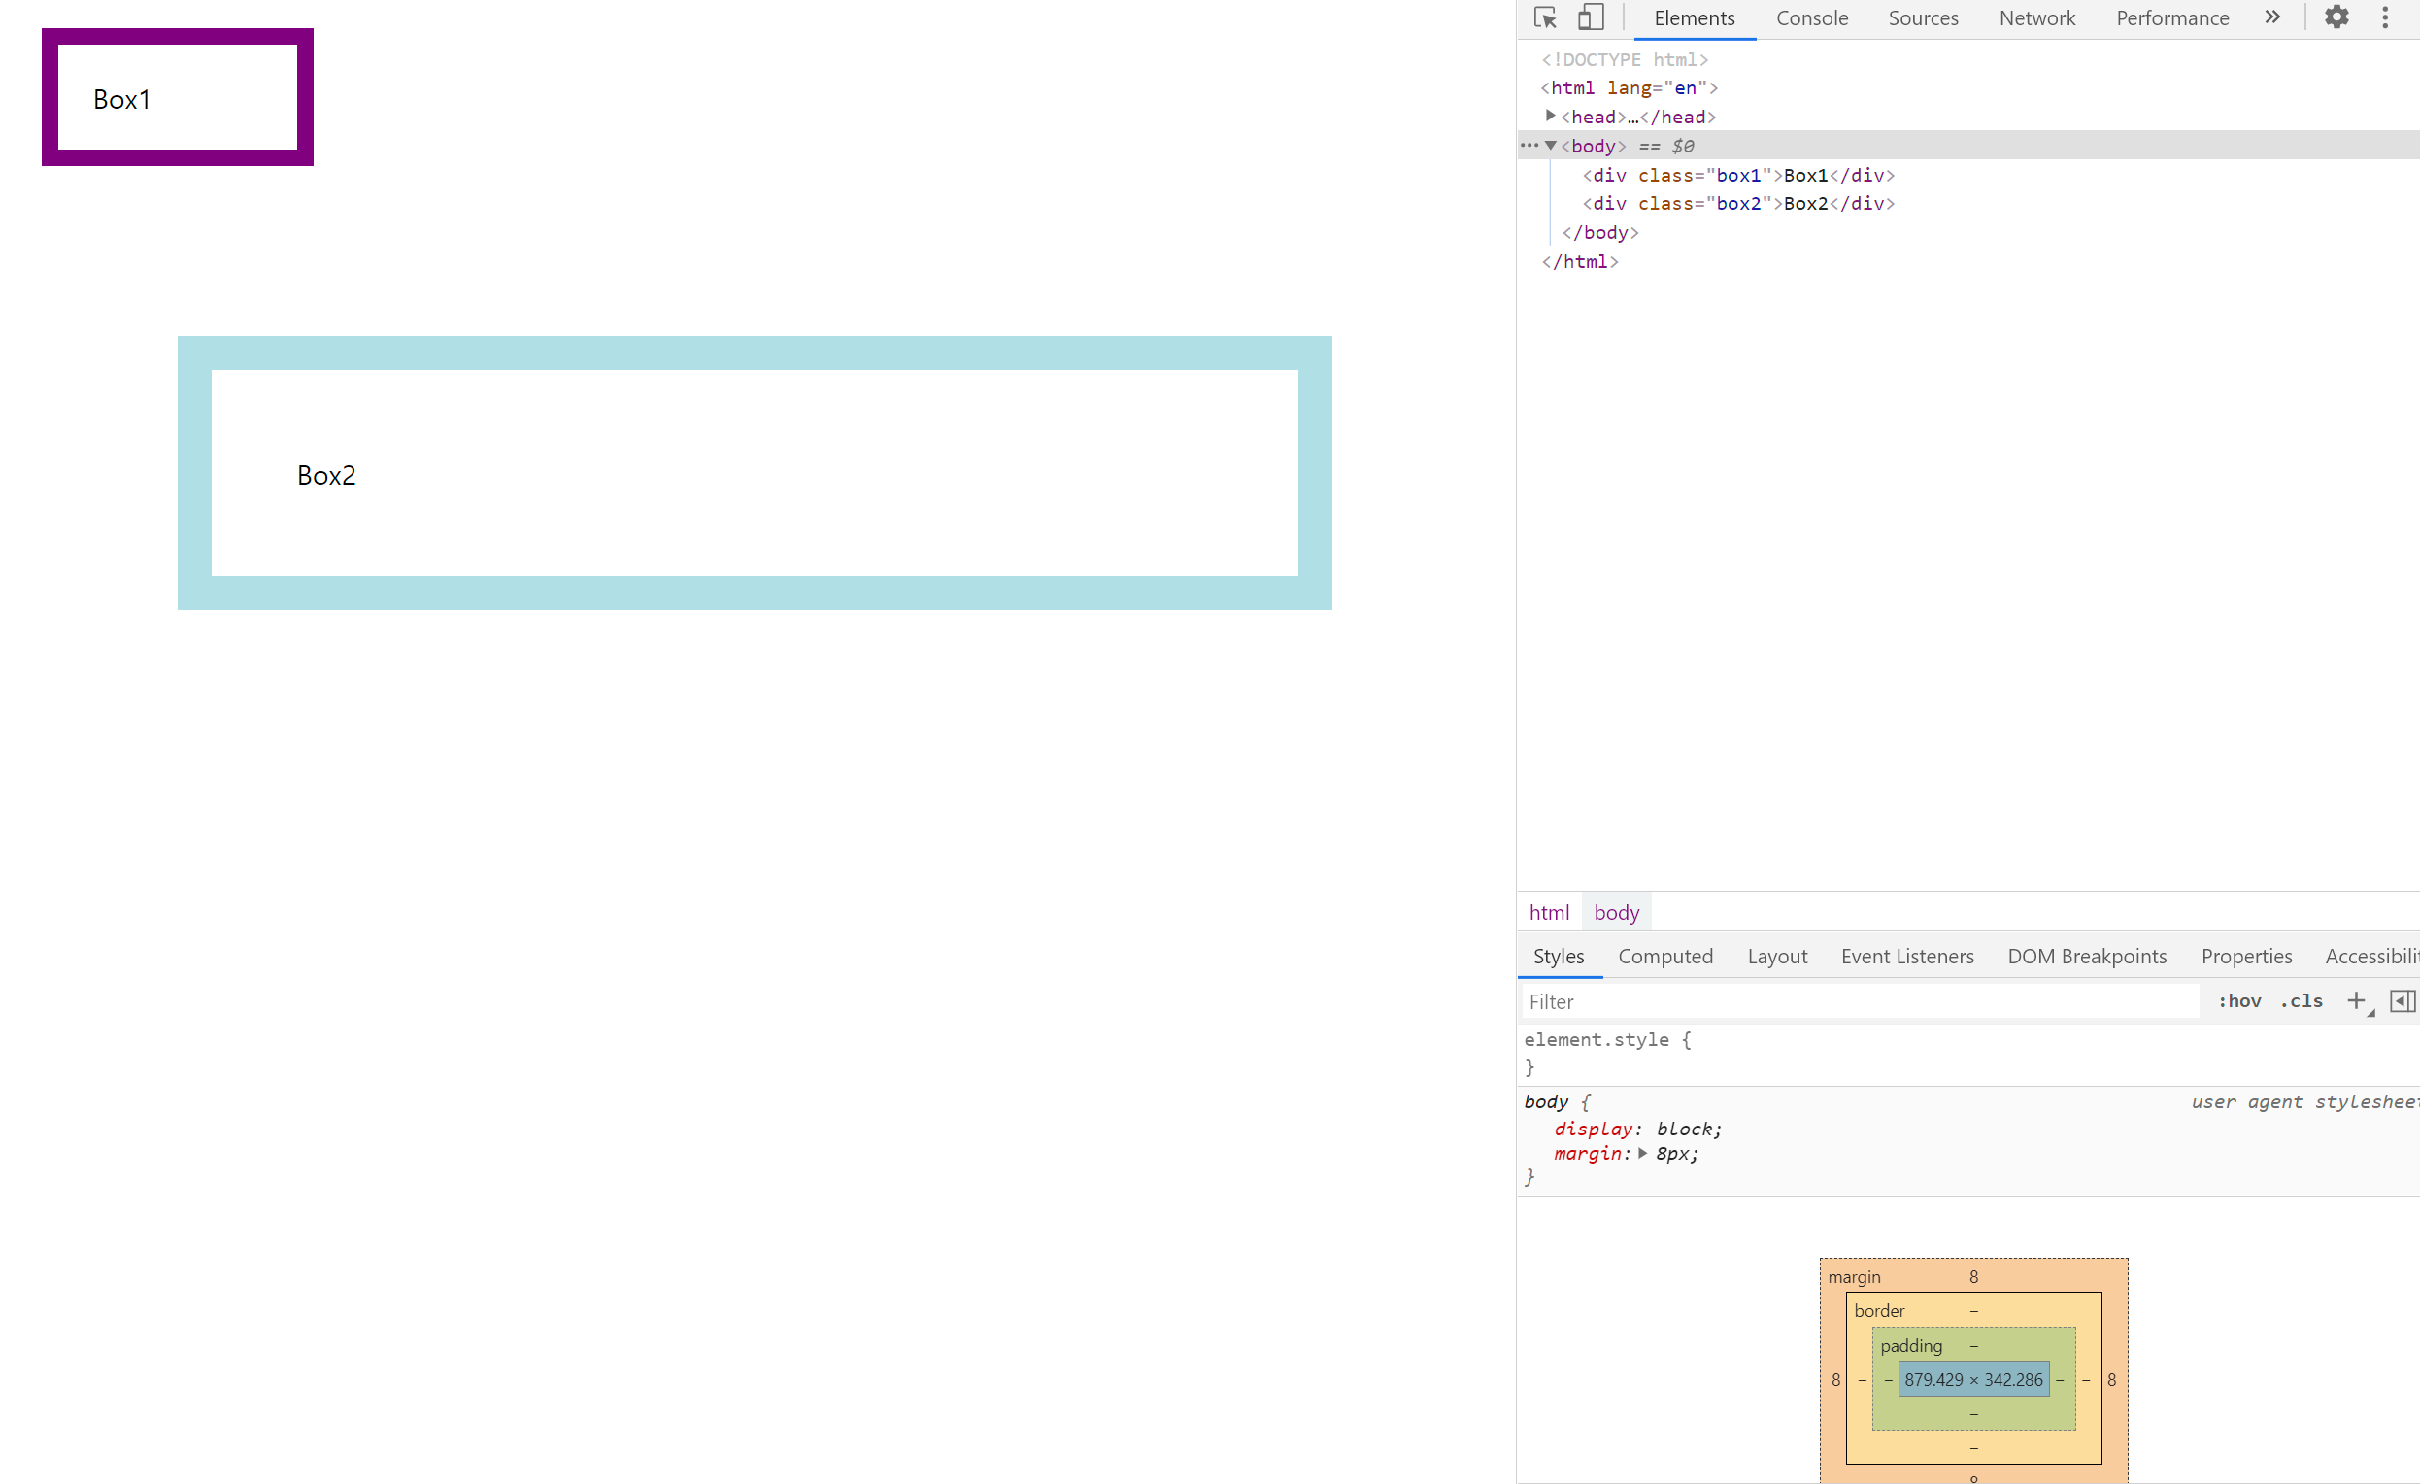The height and width of the screenshot is (1484, 2420).
Task: Open the Computed styles tab
Action: 1664,956
